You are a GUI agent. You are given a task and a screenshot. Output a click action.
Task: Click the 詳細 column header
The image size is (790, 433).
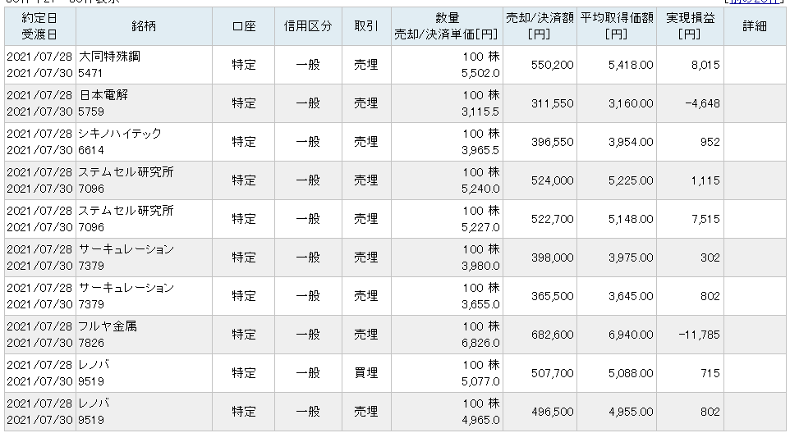754,26
